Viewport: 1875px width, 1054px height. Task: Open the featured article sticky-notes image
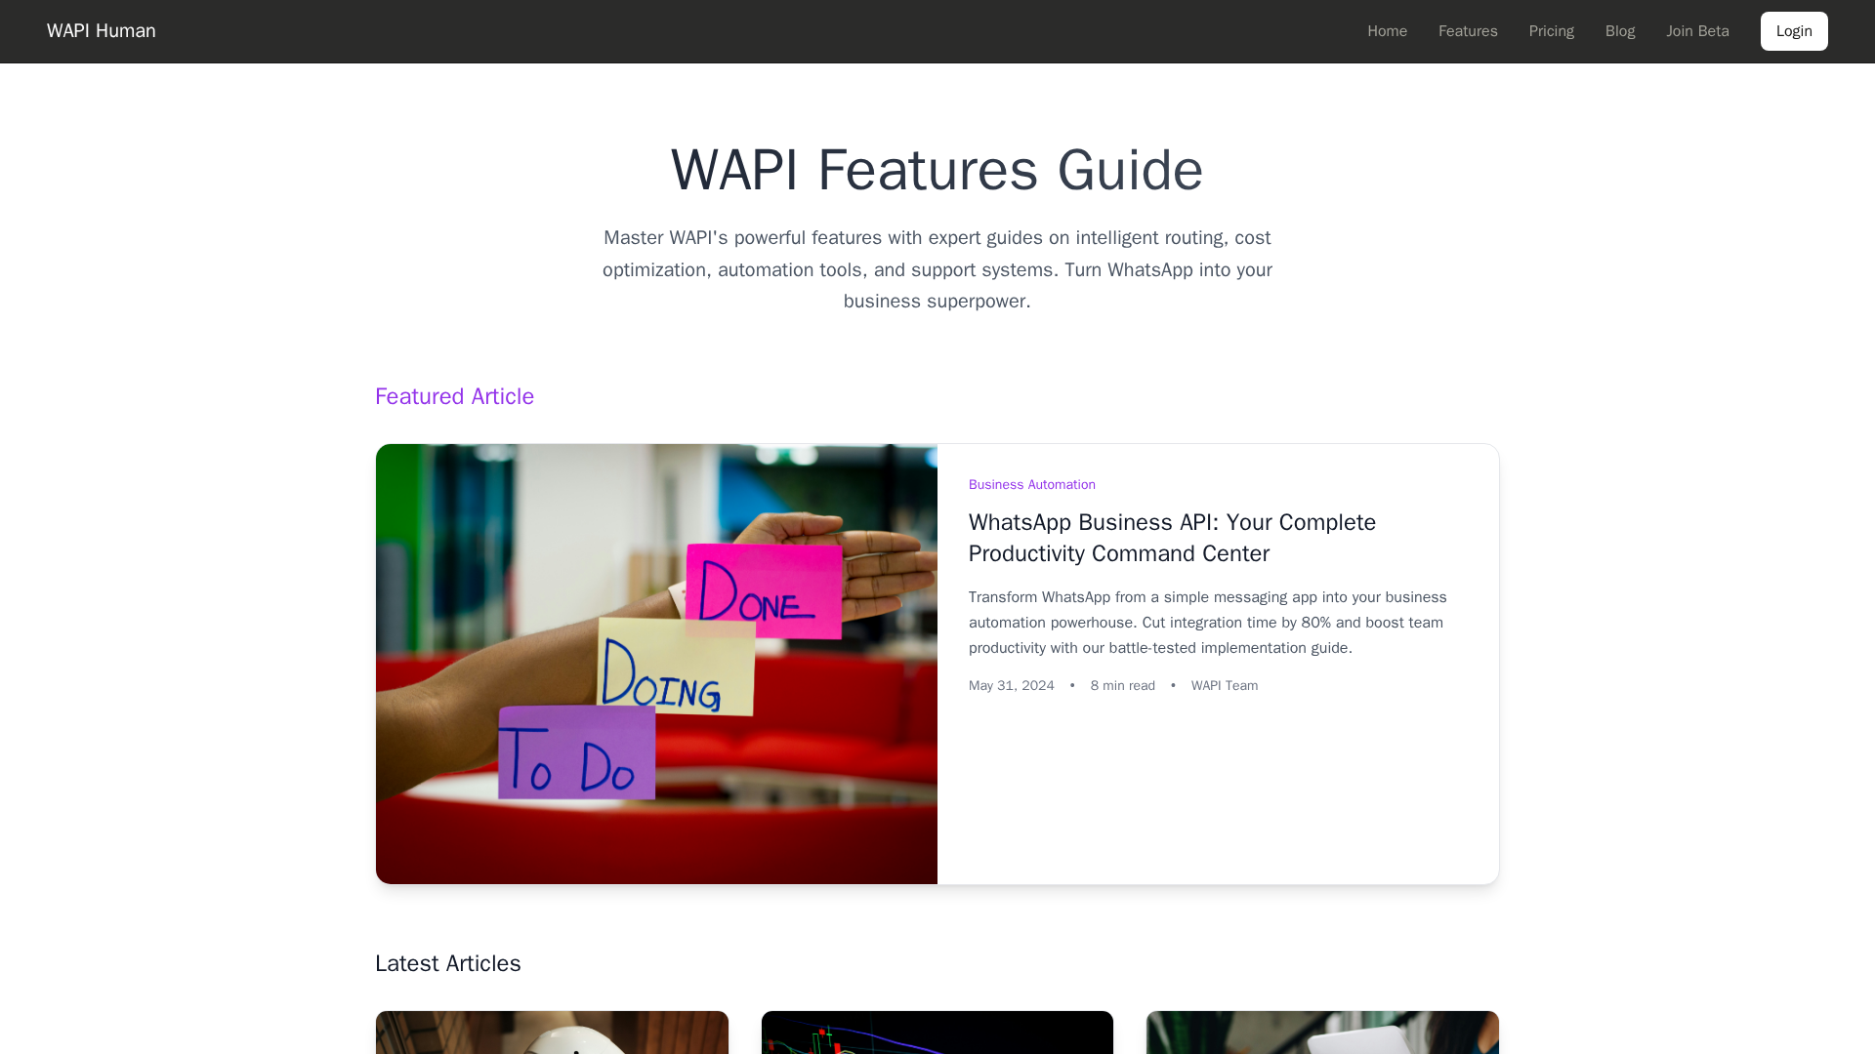(x=656, y=664)
